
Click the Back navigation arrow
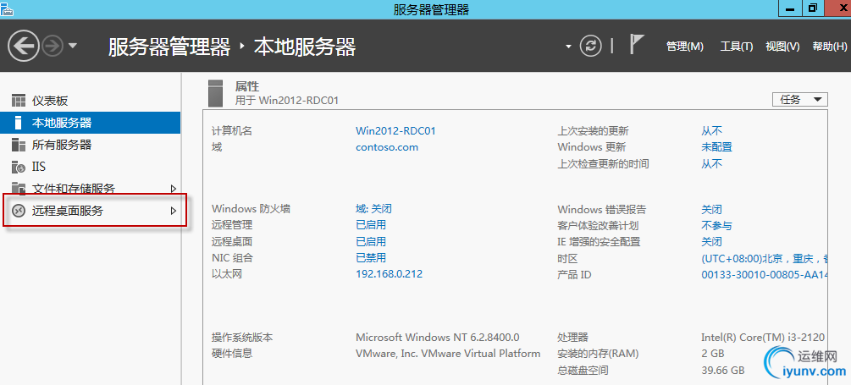coord(24,46)
